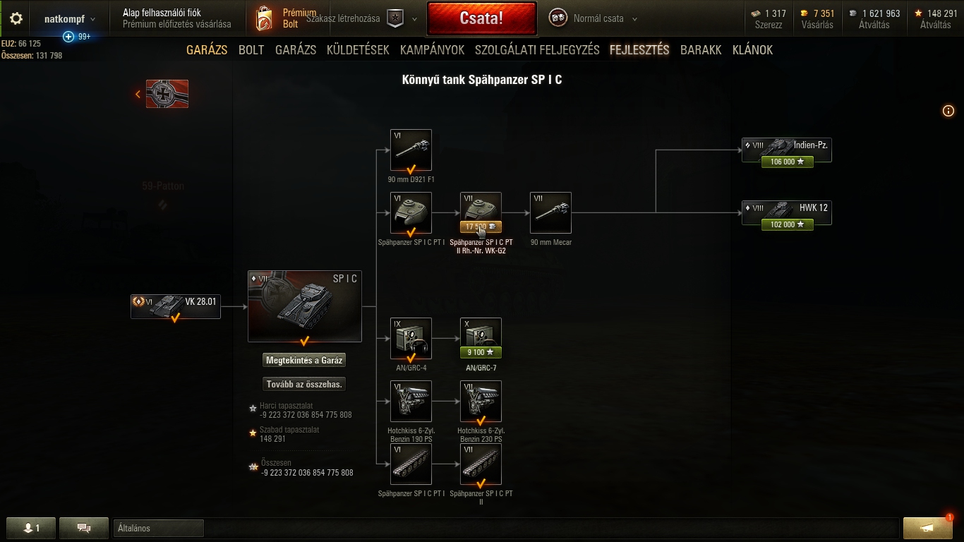Select the 90 mm Mecar gun module
The image size is (964, 542).
pos(550,212)
